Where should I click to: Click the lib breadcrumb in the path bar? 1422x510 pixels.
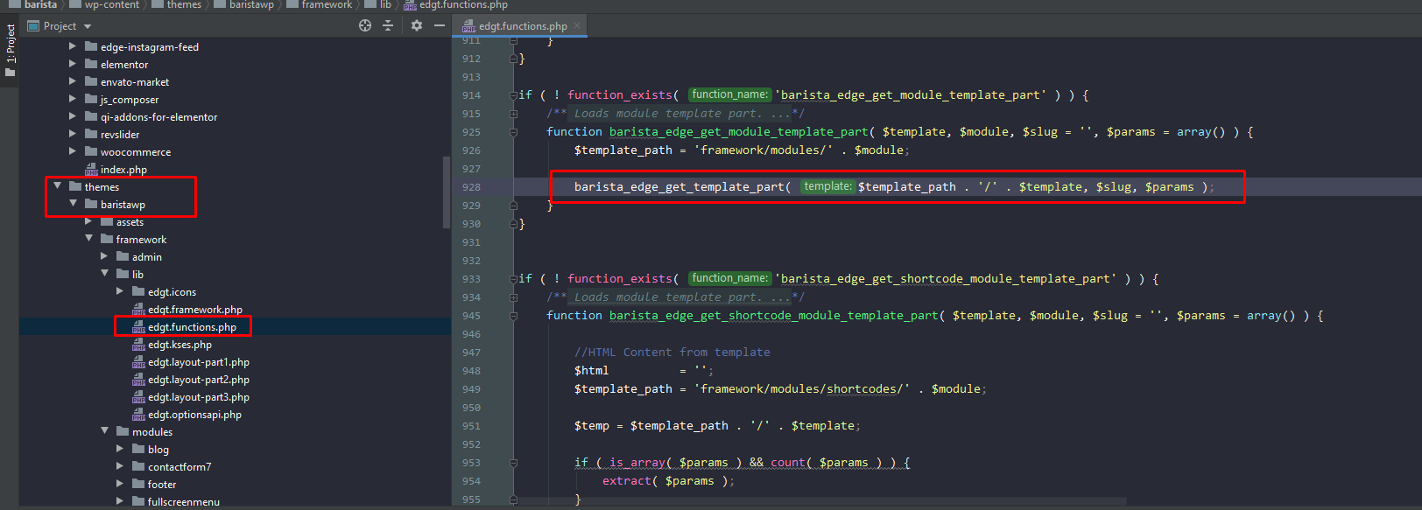(x=385, y=5)
